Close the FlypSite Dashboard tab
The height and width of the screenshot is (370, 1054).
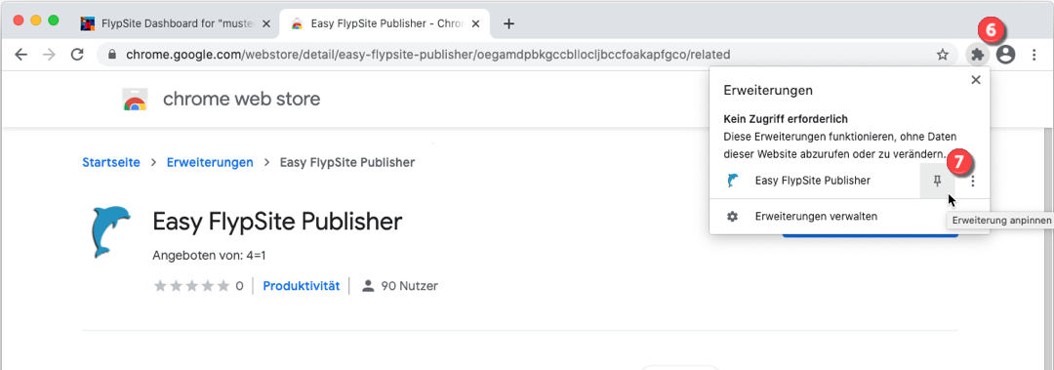pyautogui.click(x=266, y=23)
